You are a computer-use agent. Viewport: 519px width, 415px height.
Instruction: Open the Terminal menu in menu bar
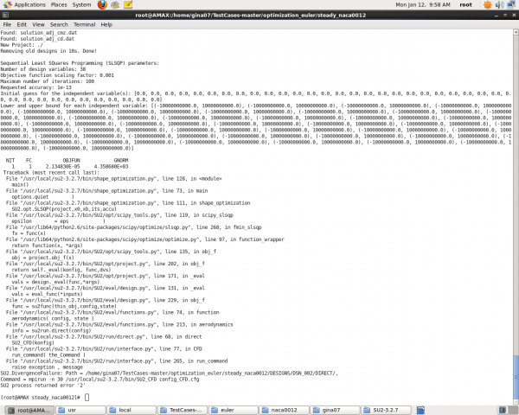(84, 24)
